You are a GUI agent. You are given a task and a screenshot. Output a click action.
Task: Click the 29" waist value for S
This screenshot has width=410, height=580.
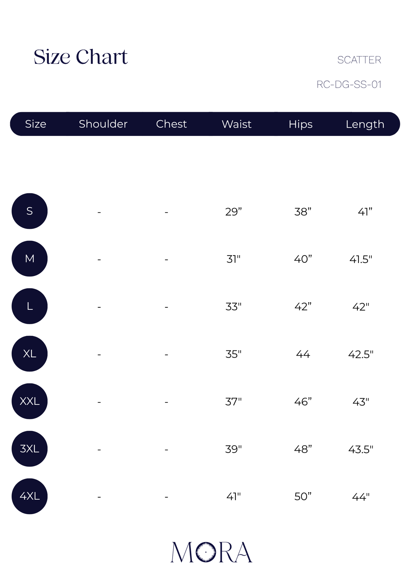[233, 212]
